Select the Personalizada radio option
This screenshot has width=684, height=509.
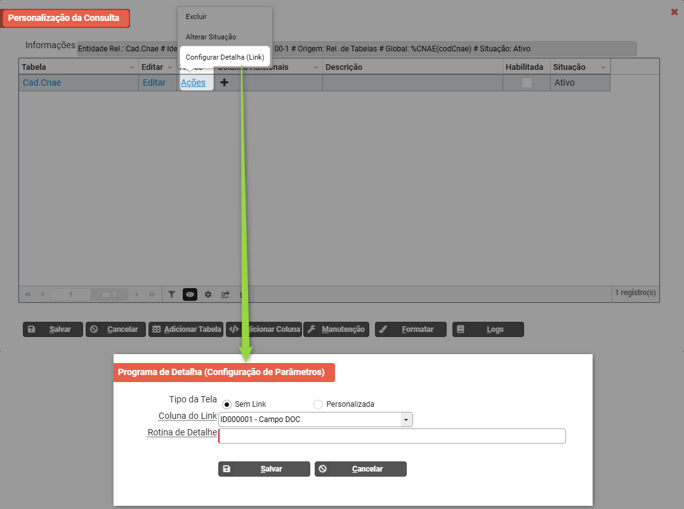(x=319, y=404)
